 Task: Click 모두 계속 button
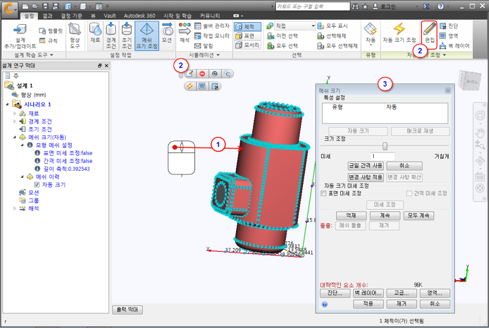(418, 216)
